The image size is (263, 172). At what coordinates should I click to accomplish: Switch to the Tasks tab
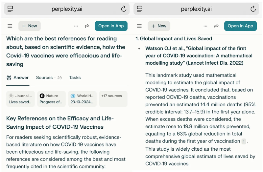[x=75, y=77]
